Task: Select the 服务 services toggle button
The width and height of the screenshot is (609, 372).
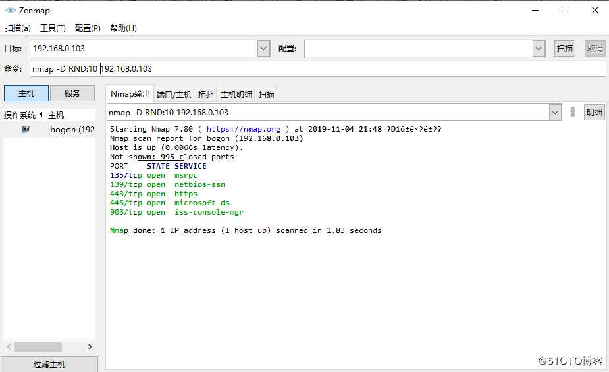Action: click(72, 93)
